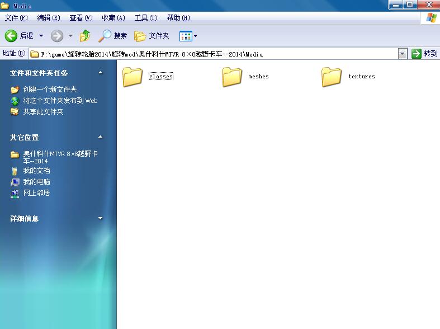Screen dimensions: 440x329
Task: Click the 转到 Go button
Action: pos(424,54)
